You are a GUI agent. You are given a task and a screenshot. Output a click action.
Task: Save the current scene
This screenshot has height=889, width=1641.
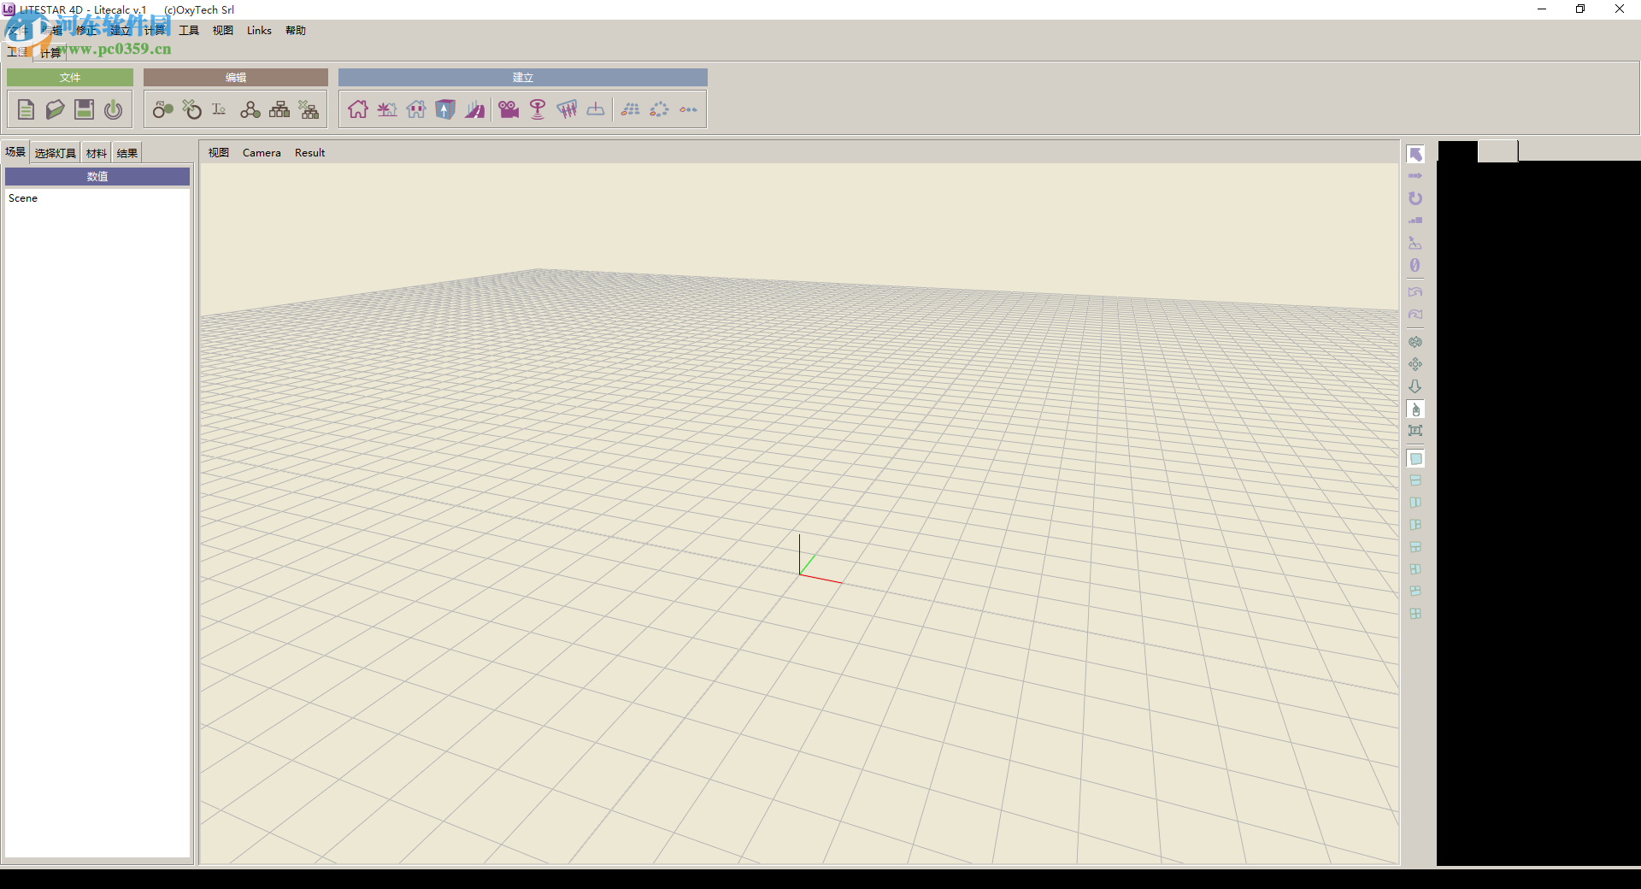(83, 109)
